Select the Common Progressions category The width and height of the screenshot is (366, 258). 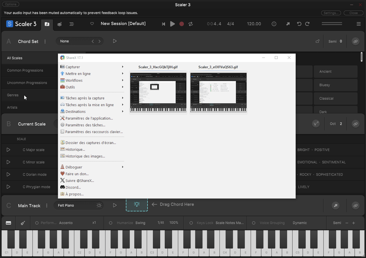tap(30, 70)
